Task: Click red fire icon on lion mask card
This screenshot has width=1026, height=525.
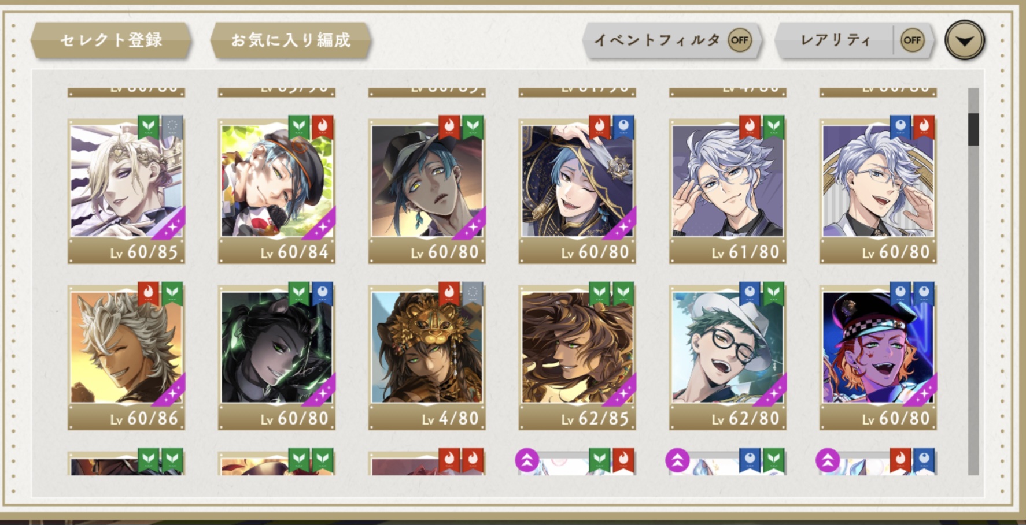Action: point(449,293)
